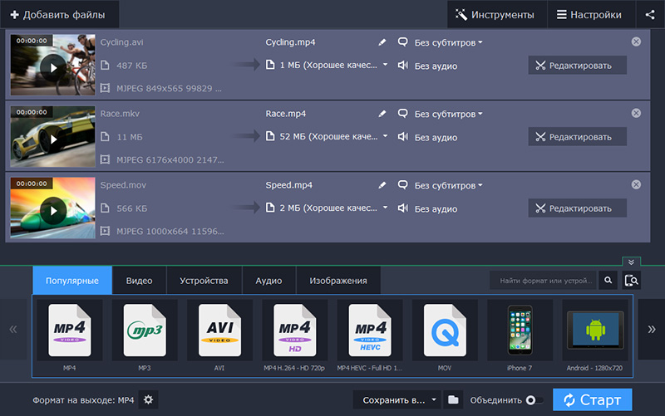Collapse the format panel chevron

click(633, 262)
